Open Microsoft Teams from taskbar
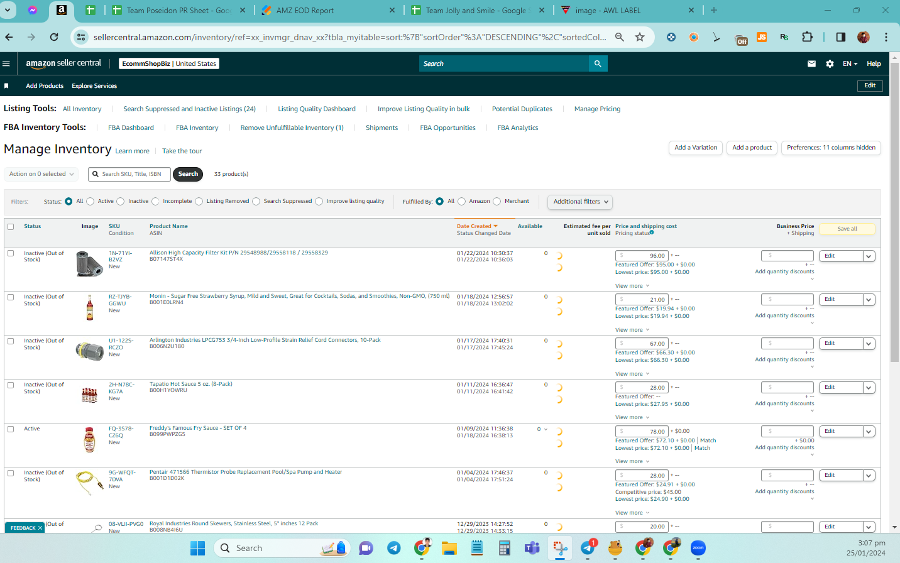Image resolution: width=900 pixels, height=563 pixels. [x=532, y=548]
